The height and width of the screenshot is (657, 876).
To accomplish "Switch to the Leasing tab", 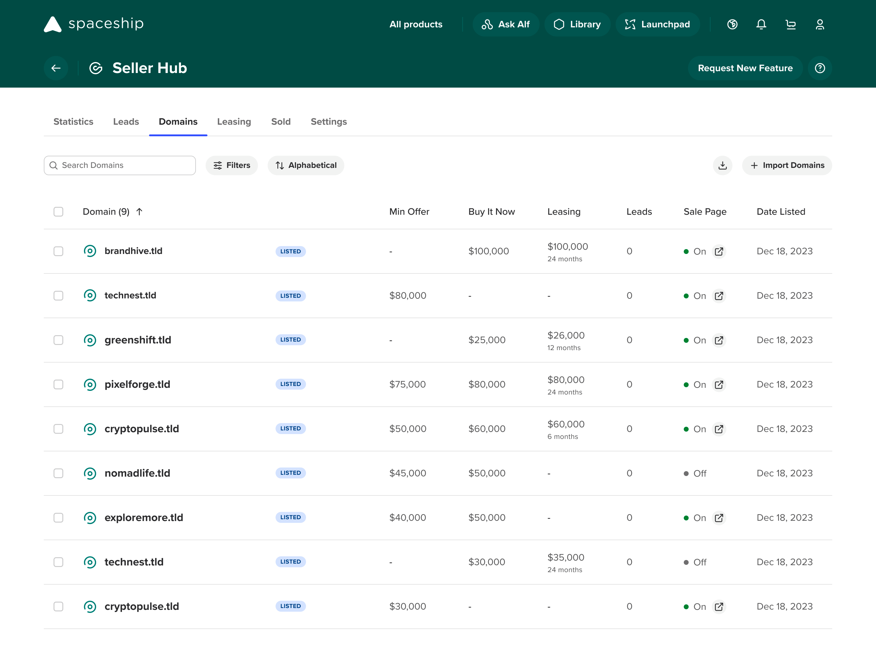I will coord(234,122).
